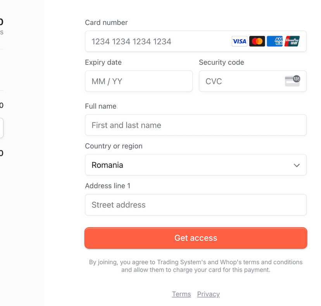Click the Country or region label
Screen dimensions: 321x306
point(114,146)
